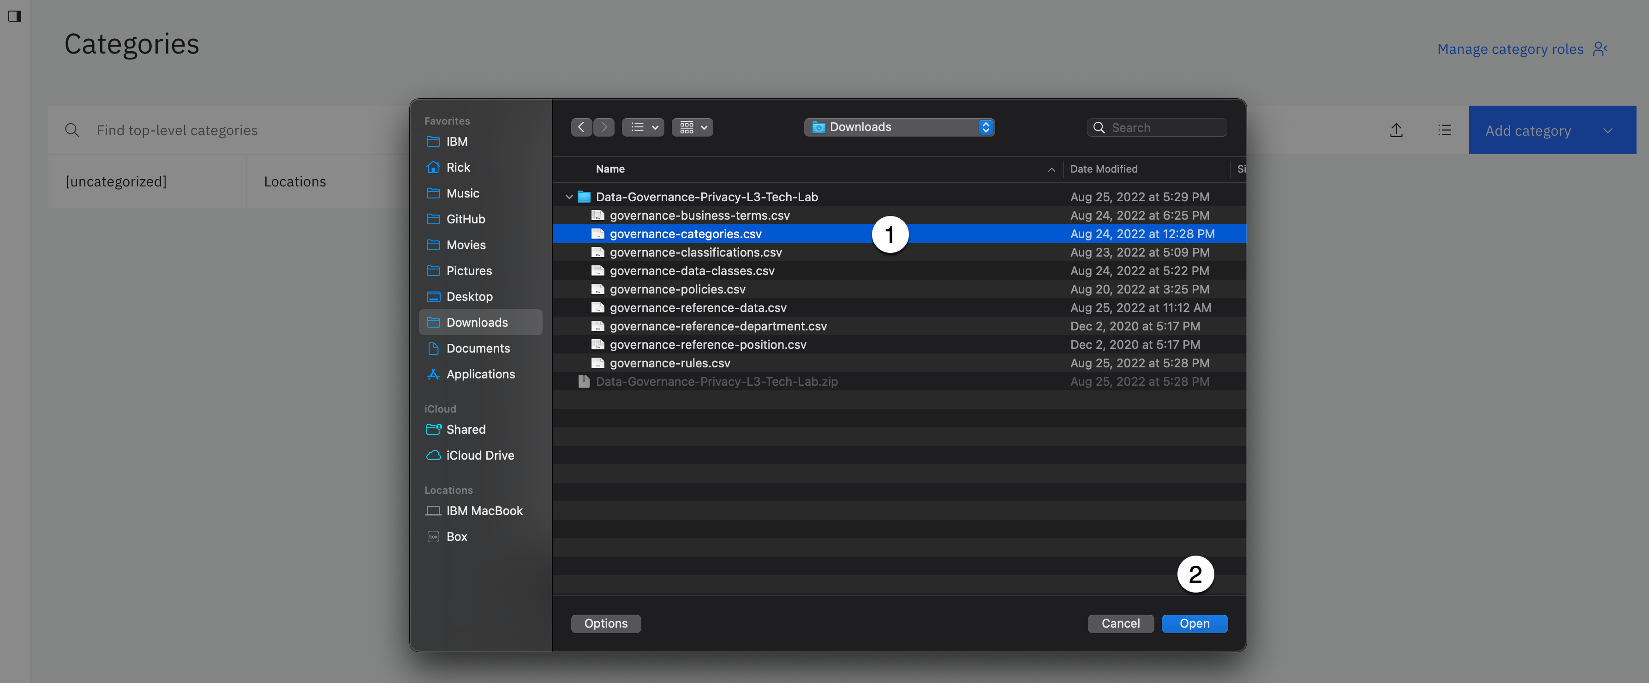Open the list view options dropdown
The image size is (1649, 683).
click(x=643, y=127)
